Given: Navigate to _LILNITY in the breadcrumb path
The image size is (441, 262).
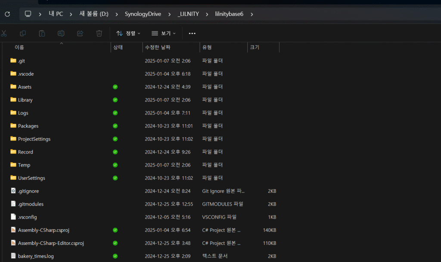Looking at the screenshot, I should click(x=188, y=14).
